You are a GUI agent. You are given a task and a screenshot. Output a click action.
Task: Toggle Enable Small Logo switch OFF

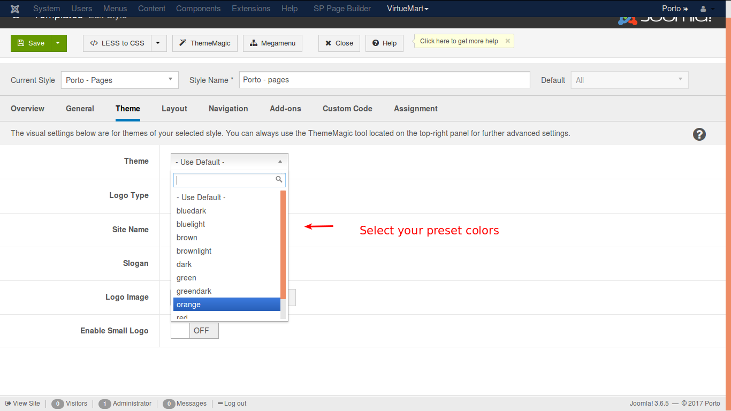195,331
